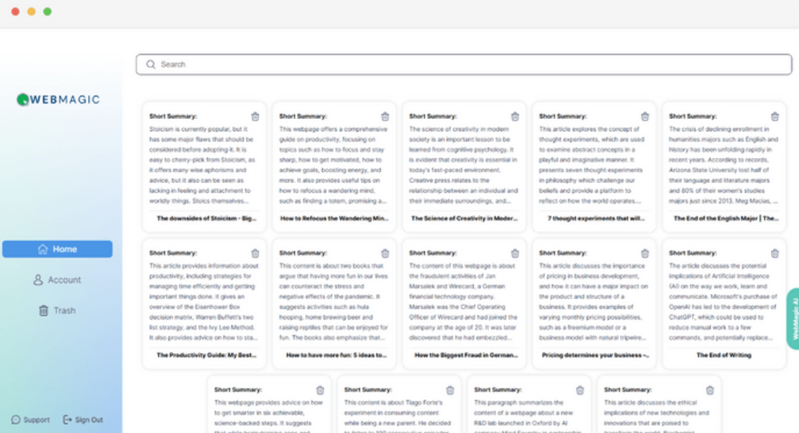Image resolution: width=799 pixels, height=433 pixels.
Task: Open the Pricing determines your business card
Action: (594, 355)
